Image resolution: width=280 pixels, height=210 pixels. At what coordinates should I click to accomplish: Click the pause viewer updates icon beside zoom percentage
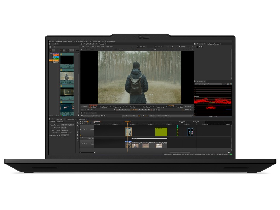pyautogui.click(x=180, y=46)
